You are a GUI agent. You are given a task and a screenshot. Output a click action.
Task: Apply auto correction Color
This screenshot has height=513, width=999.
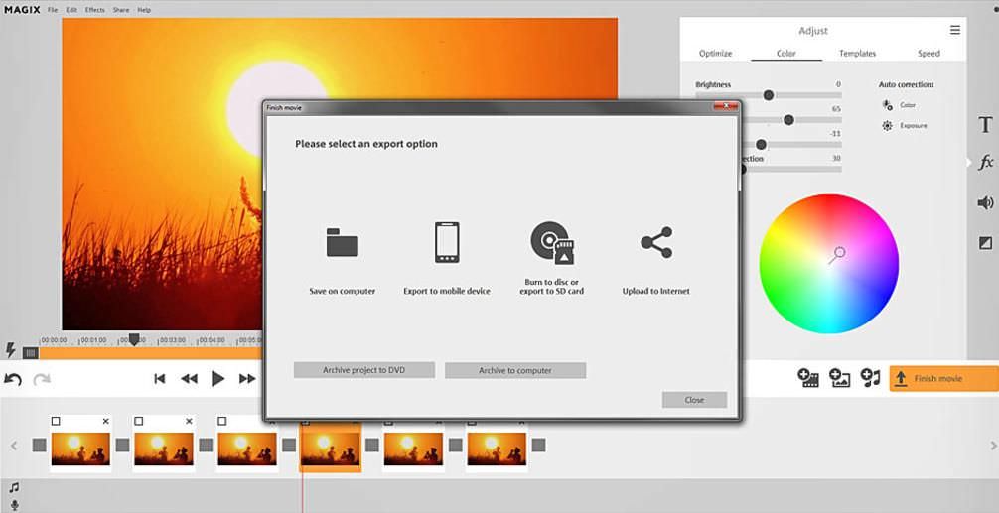(899, 105)
